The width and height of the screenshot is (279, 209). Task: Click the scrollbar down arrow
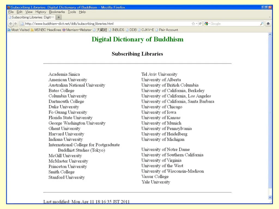270,197
